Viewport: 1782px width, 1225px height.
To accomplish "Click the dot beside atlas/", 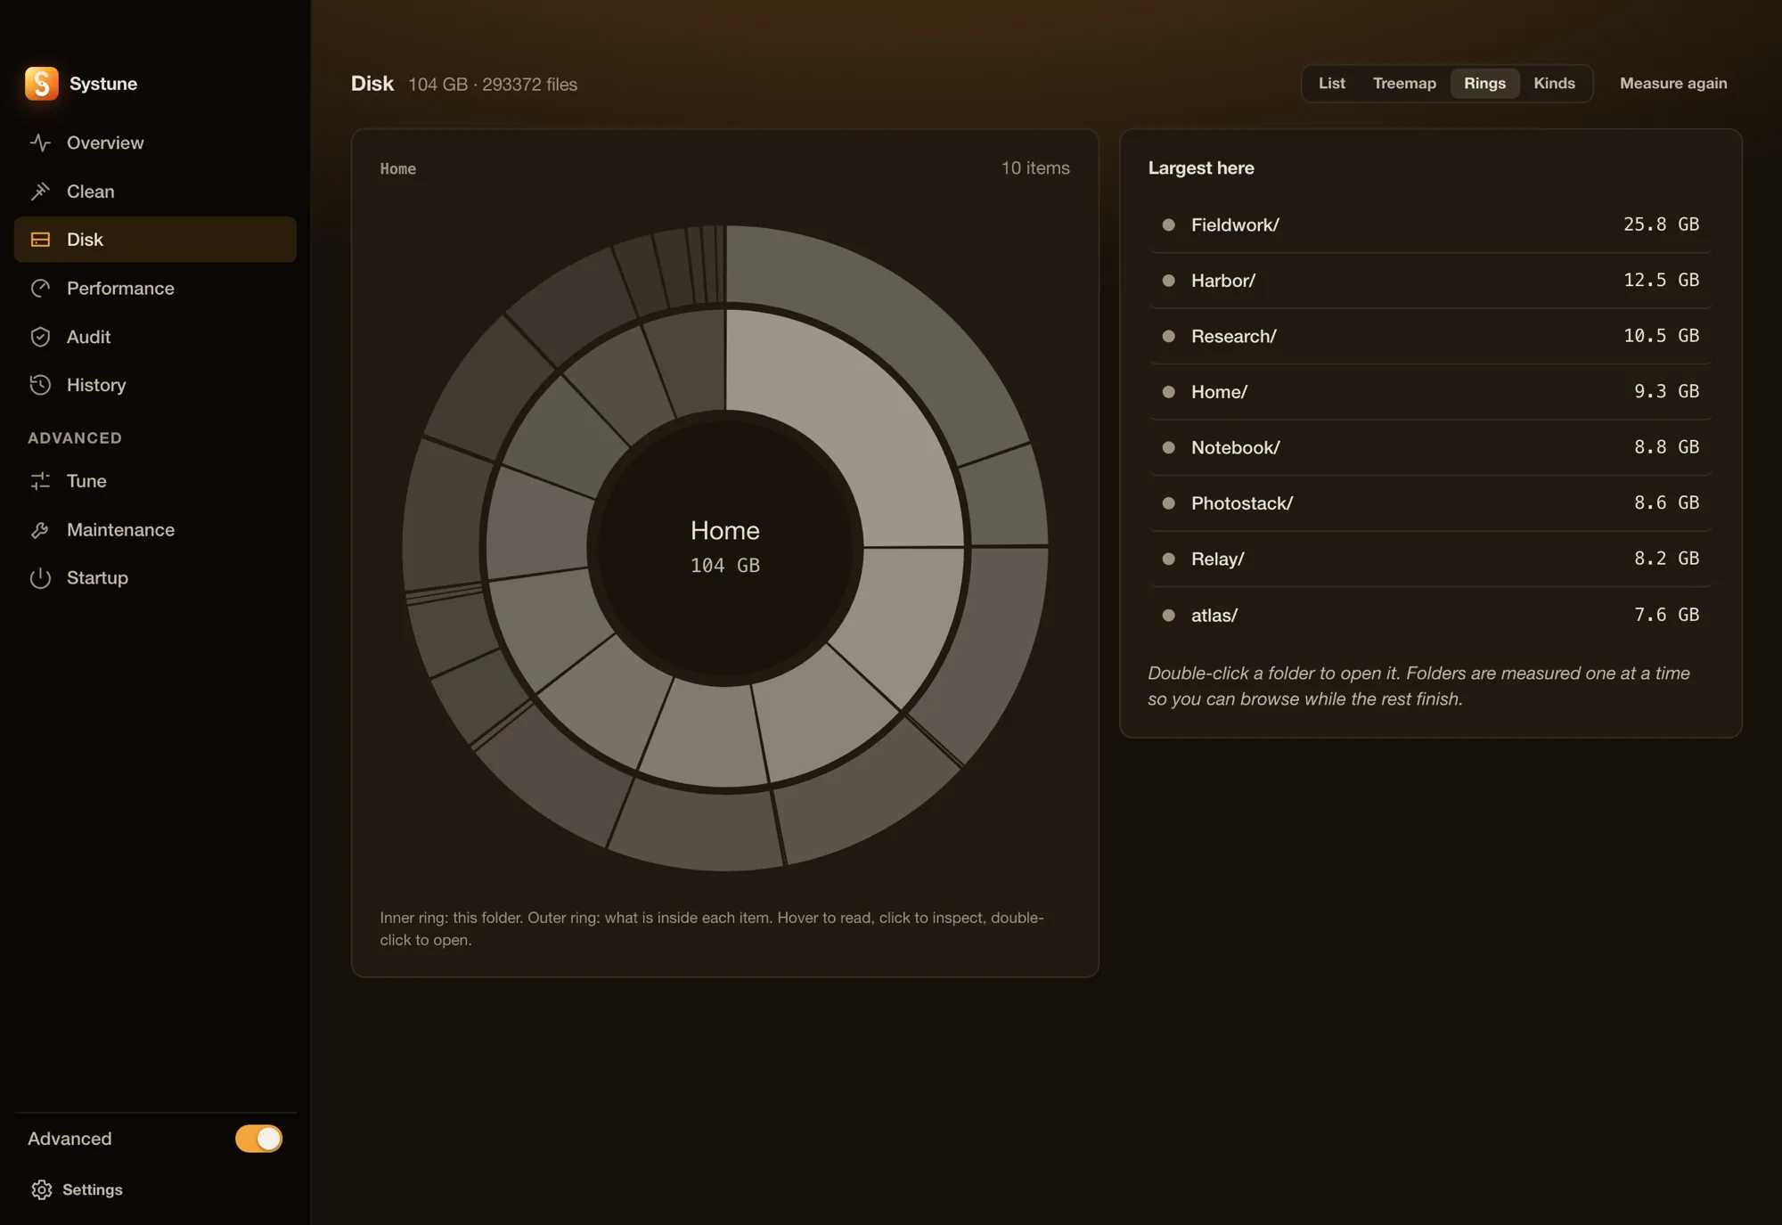I will (x=1168, y=615).
